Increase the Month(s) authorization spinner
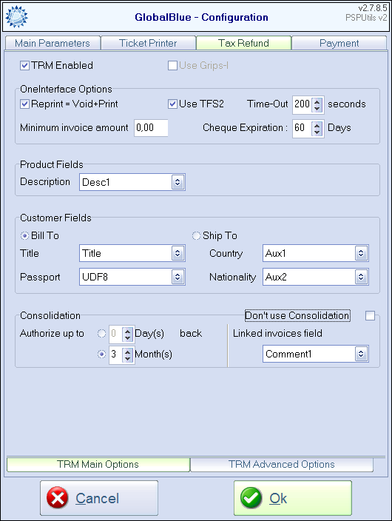Image resolution: width=392 pixels, height=521 pixels. tap(127, 351)
